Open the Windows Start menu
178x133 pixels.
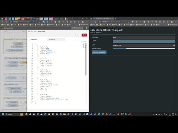3,114
